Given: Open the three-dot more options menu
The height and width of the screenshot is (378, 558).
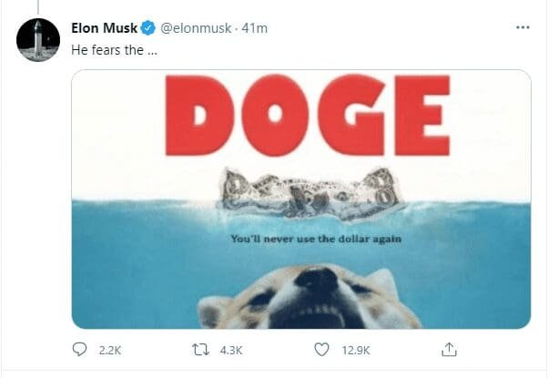Looking at the screenshot, I should pos(522,27).
